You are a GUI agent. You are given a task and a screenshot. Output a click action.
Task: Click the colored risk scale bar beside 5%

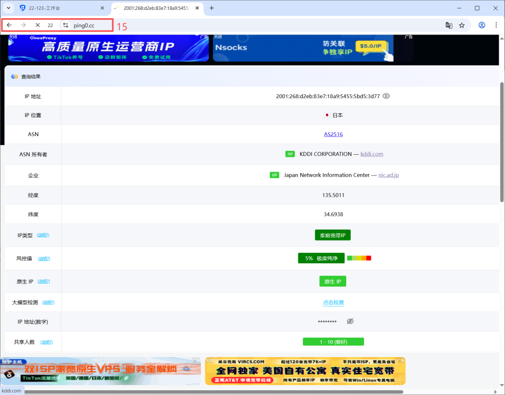point(359,257)
